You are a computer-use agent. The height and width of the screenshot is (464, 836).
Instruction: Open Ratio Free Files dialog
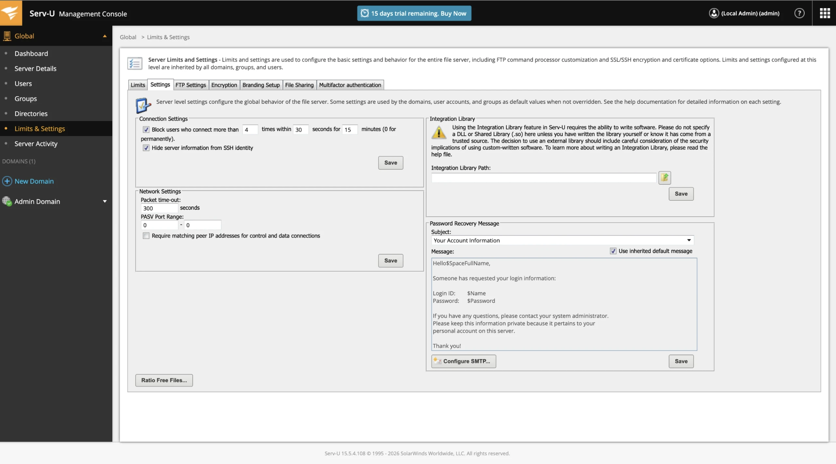coord(164,380)
